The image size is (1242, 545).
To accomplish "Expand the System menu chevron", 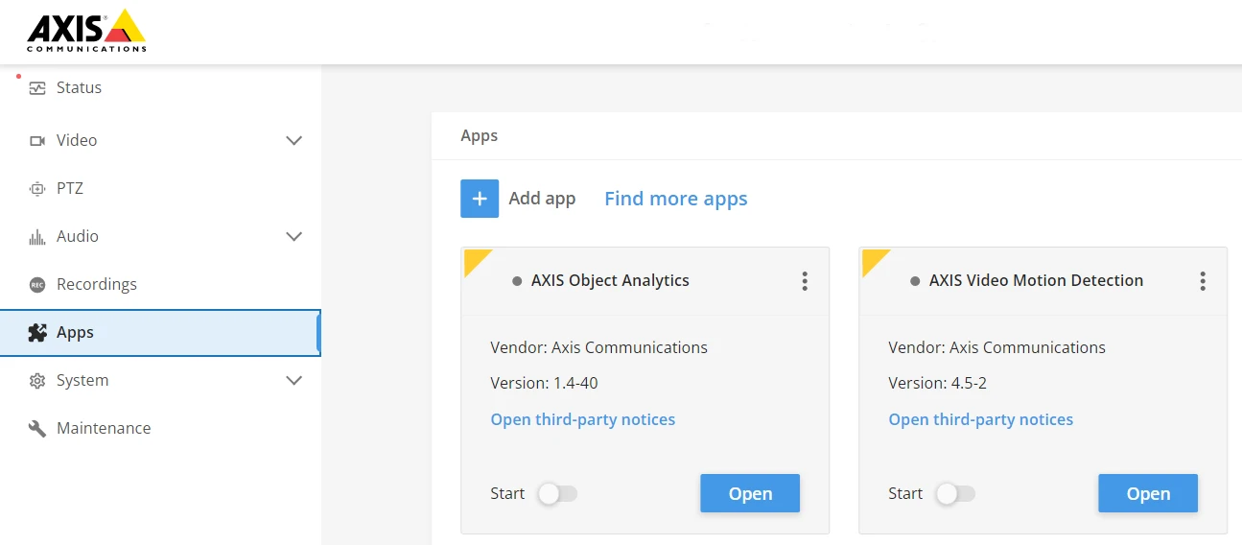I will point(294,380).
